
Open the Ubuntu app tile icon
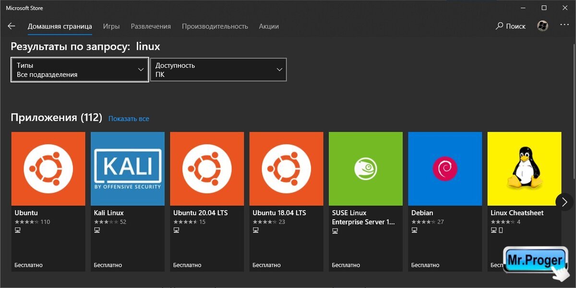pyautogui.click(x=48, y=169)
